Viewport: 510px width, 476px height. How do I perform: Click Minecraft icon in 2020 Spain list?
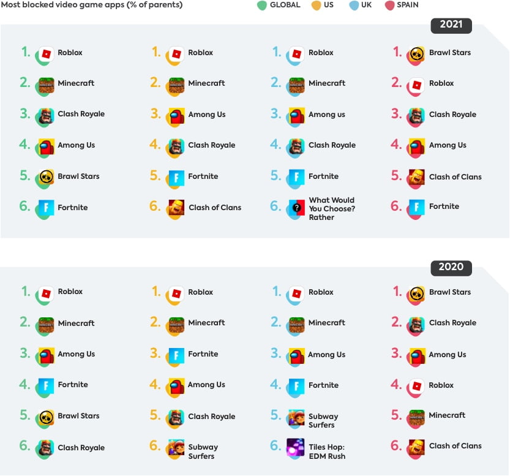click(417, 417)
